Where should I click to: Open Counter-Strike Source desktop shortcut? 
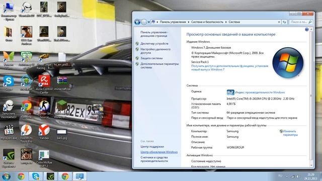44,109
